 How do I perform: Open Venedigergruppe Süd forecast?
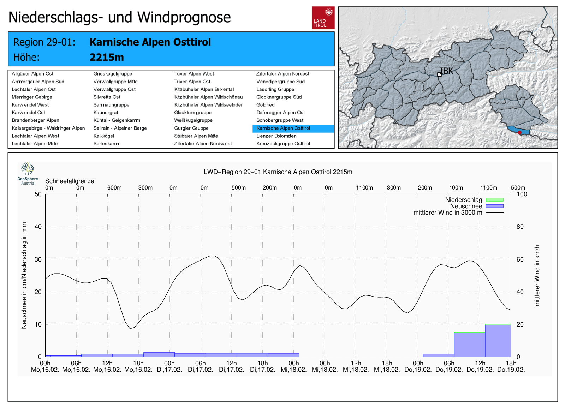coord(280,82)
